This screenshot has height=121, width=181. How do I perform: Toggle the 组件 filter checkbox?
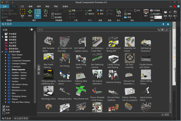click(4, 106)
